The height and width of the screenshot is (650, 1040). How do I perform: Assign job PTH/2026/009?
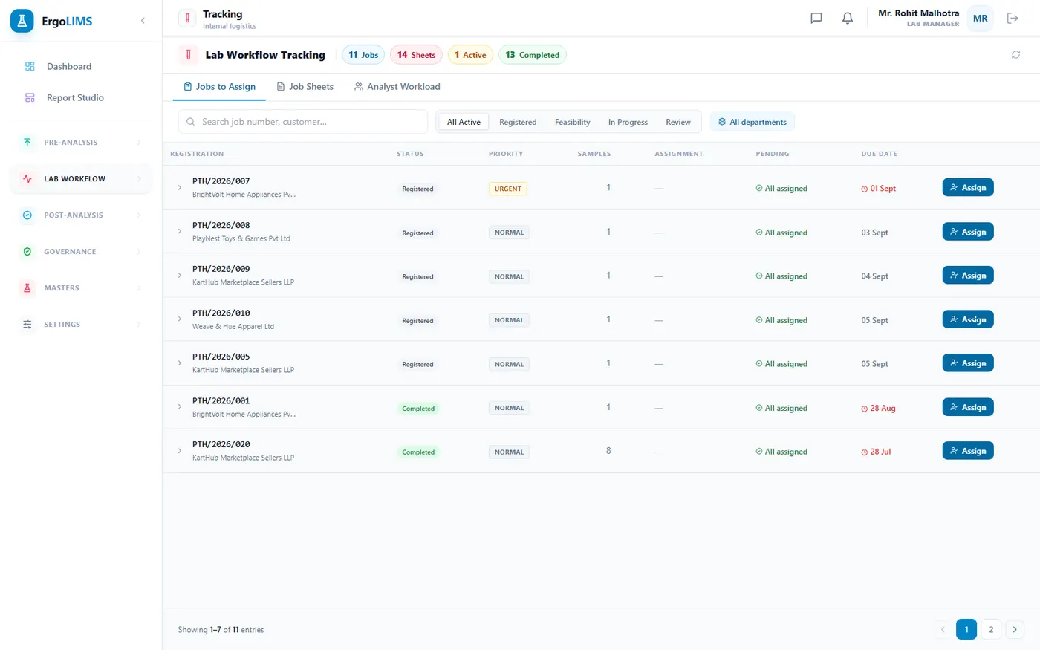pos(968,276)
